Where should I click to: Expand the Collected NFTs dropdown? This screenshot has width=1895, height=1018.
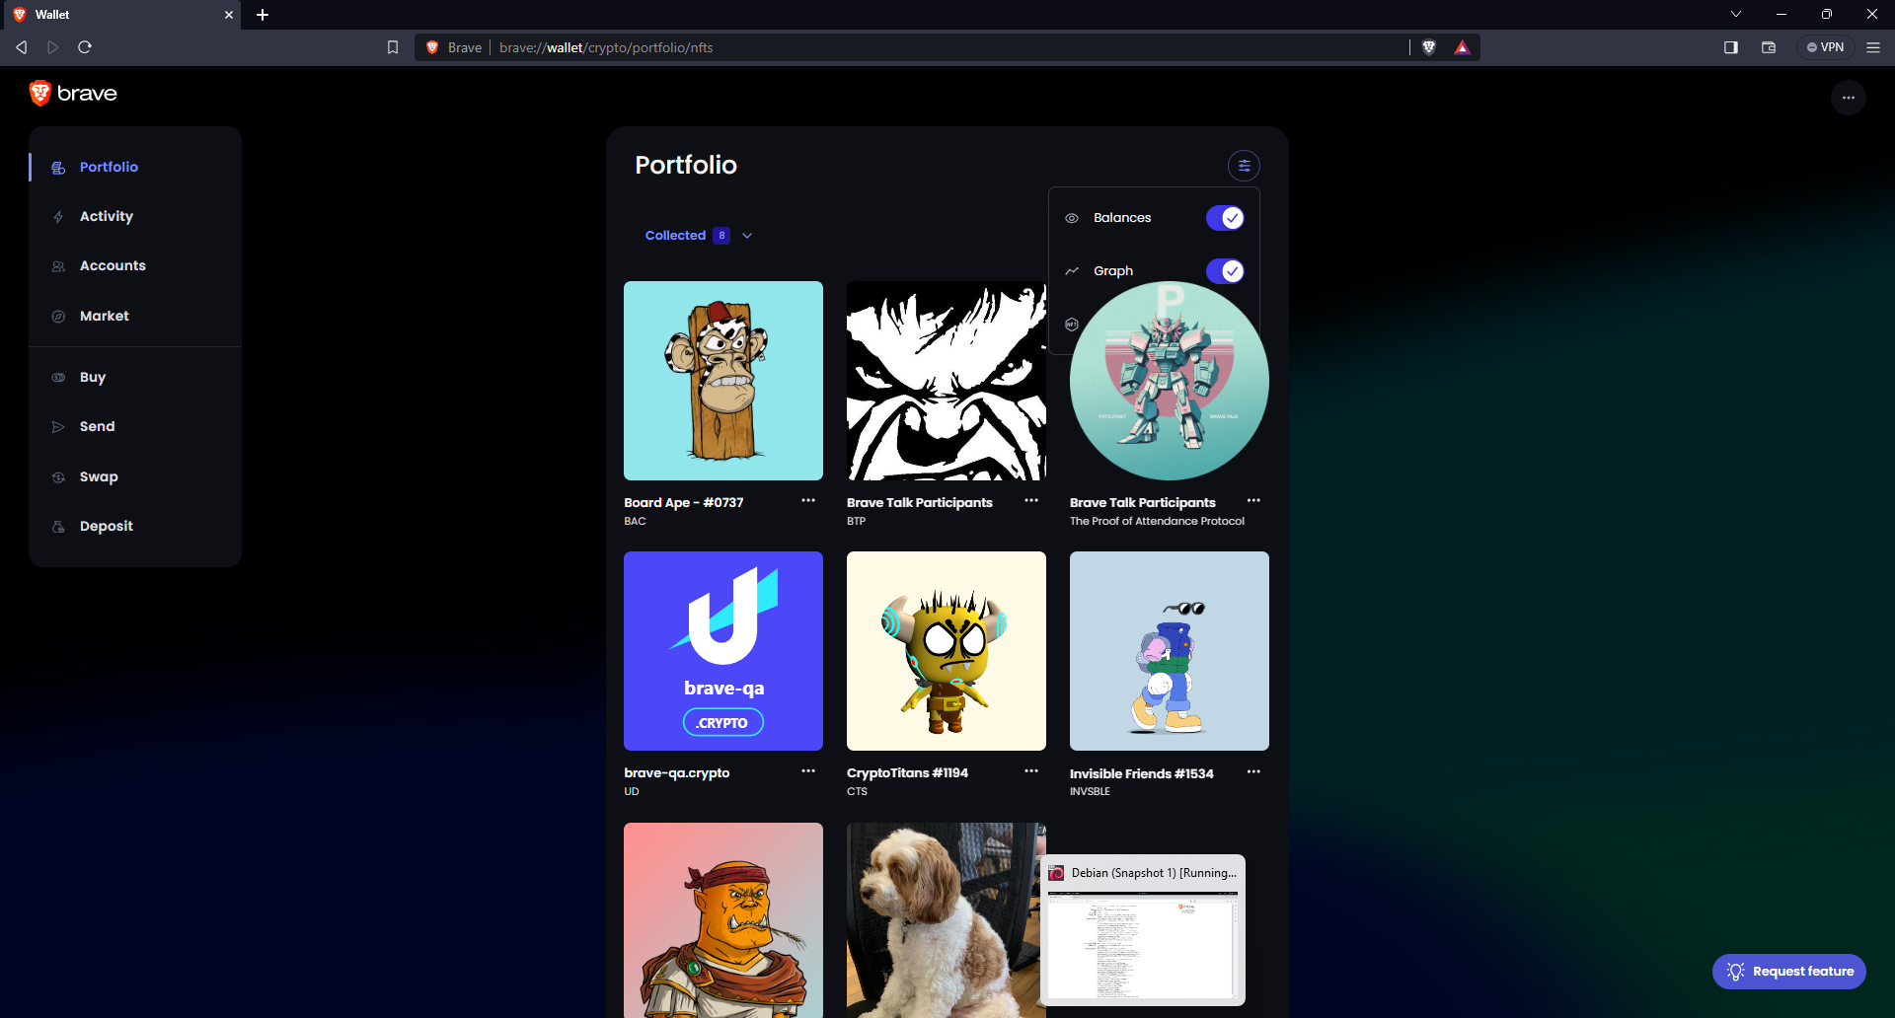[x=747, y=236]
